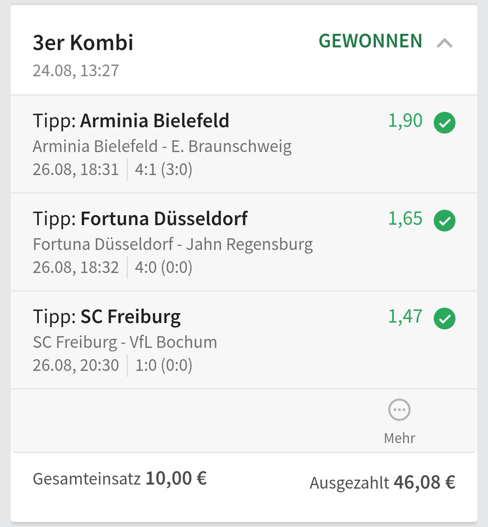The width and height of the screenshot is (488, 527).
Task: Click the 24.08, 13:27 bet timestamp
Action: [76, 71]
